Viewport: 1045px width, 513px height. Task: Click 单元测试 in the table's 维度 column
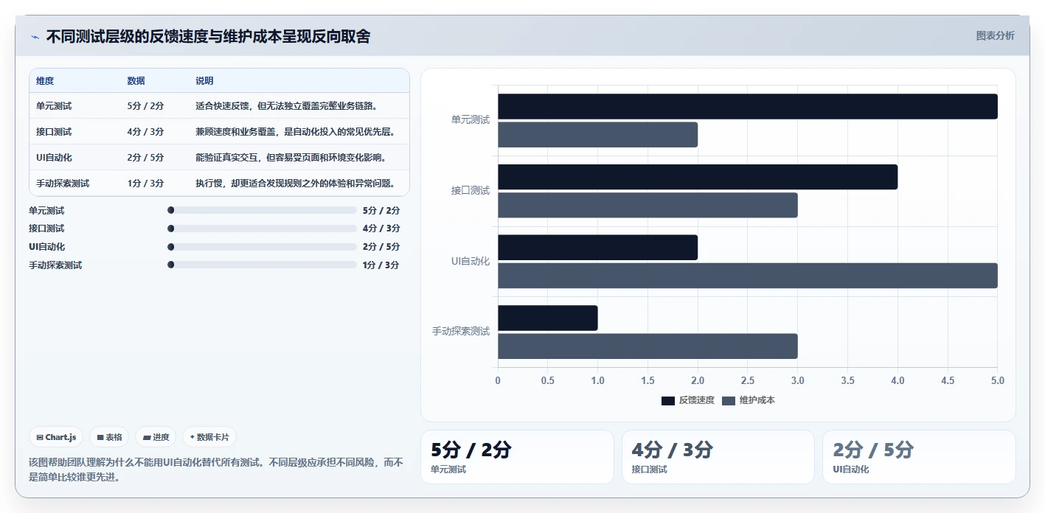[x=54, y=106]
